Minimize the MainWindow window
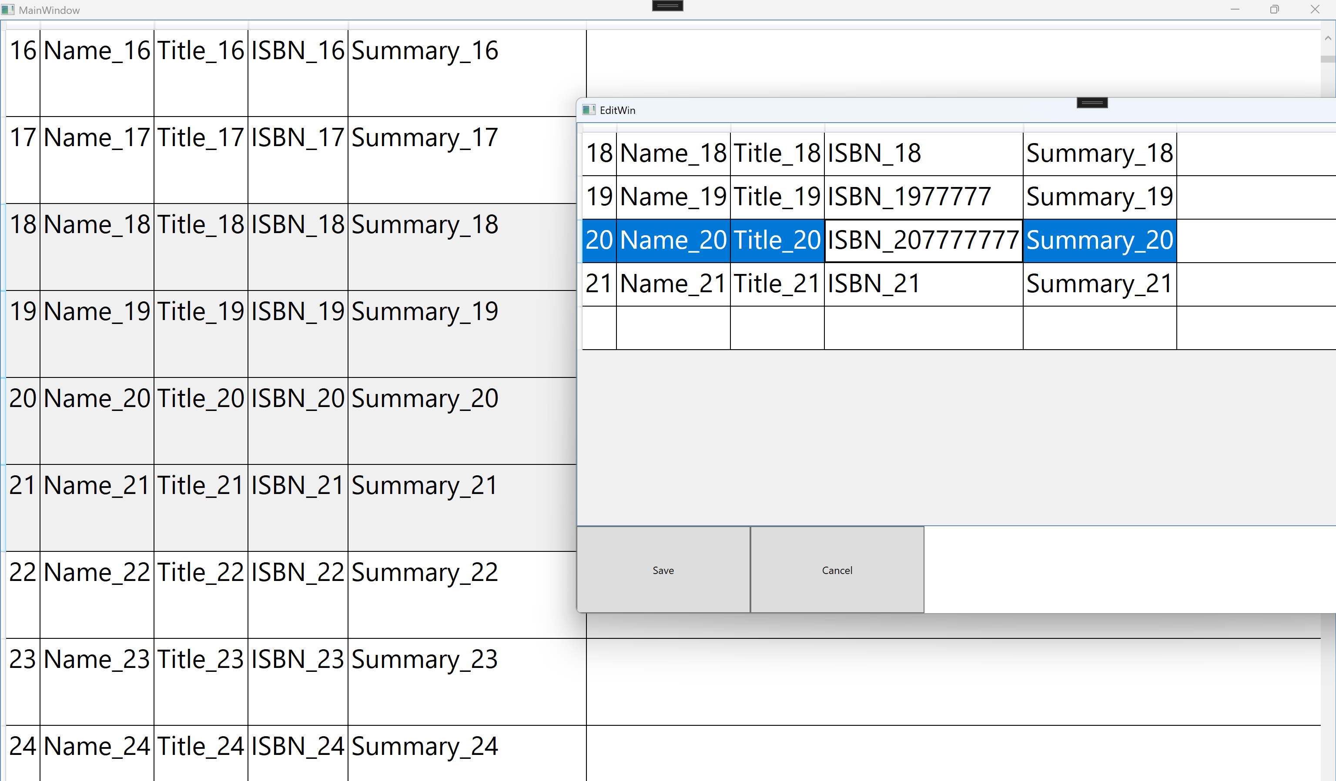This screenshot has width=1336, height=781. pos(1235,10)
